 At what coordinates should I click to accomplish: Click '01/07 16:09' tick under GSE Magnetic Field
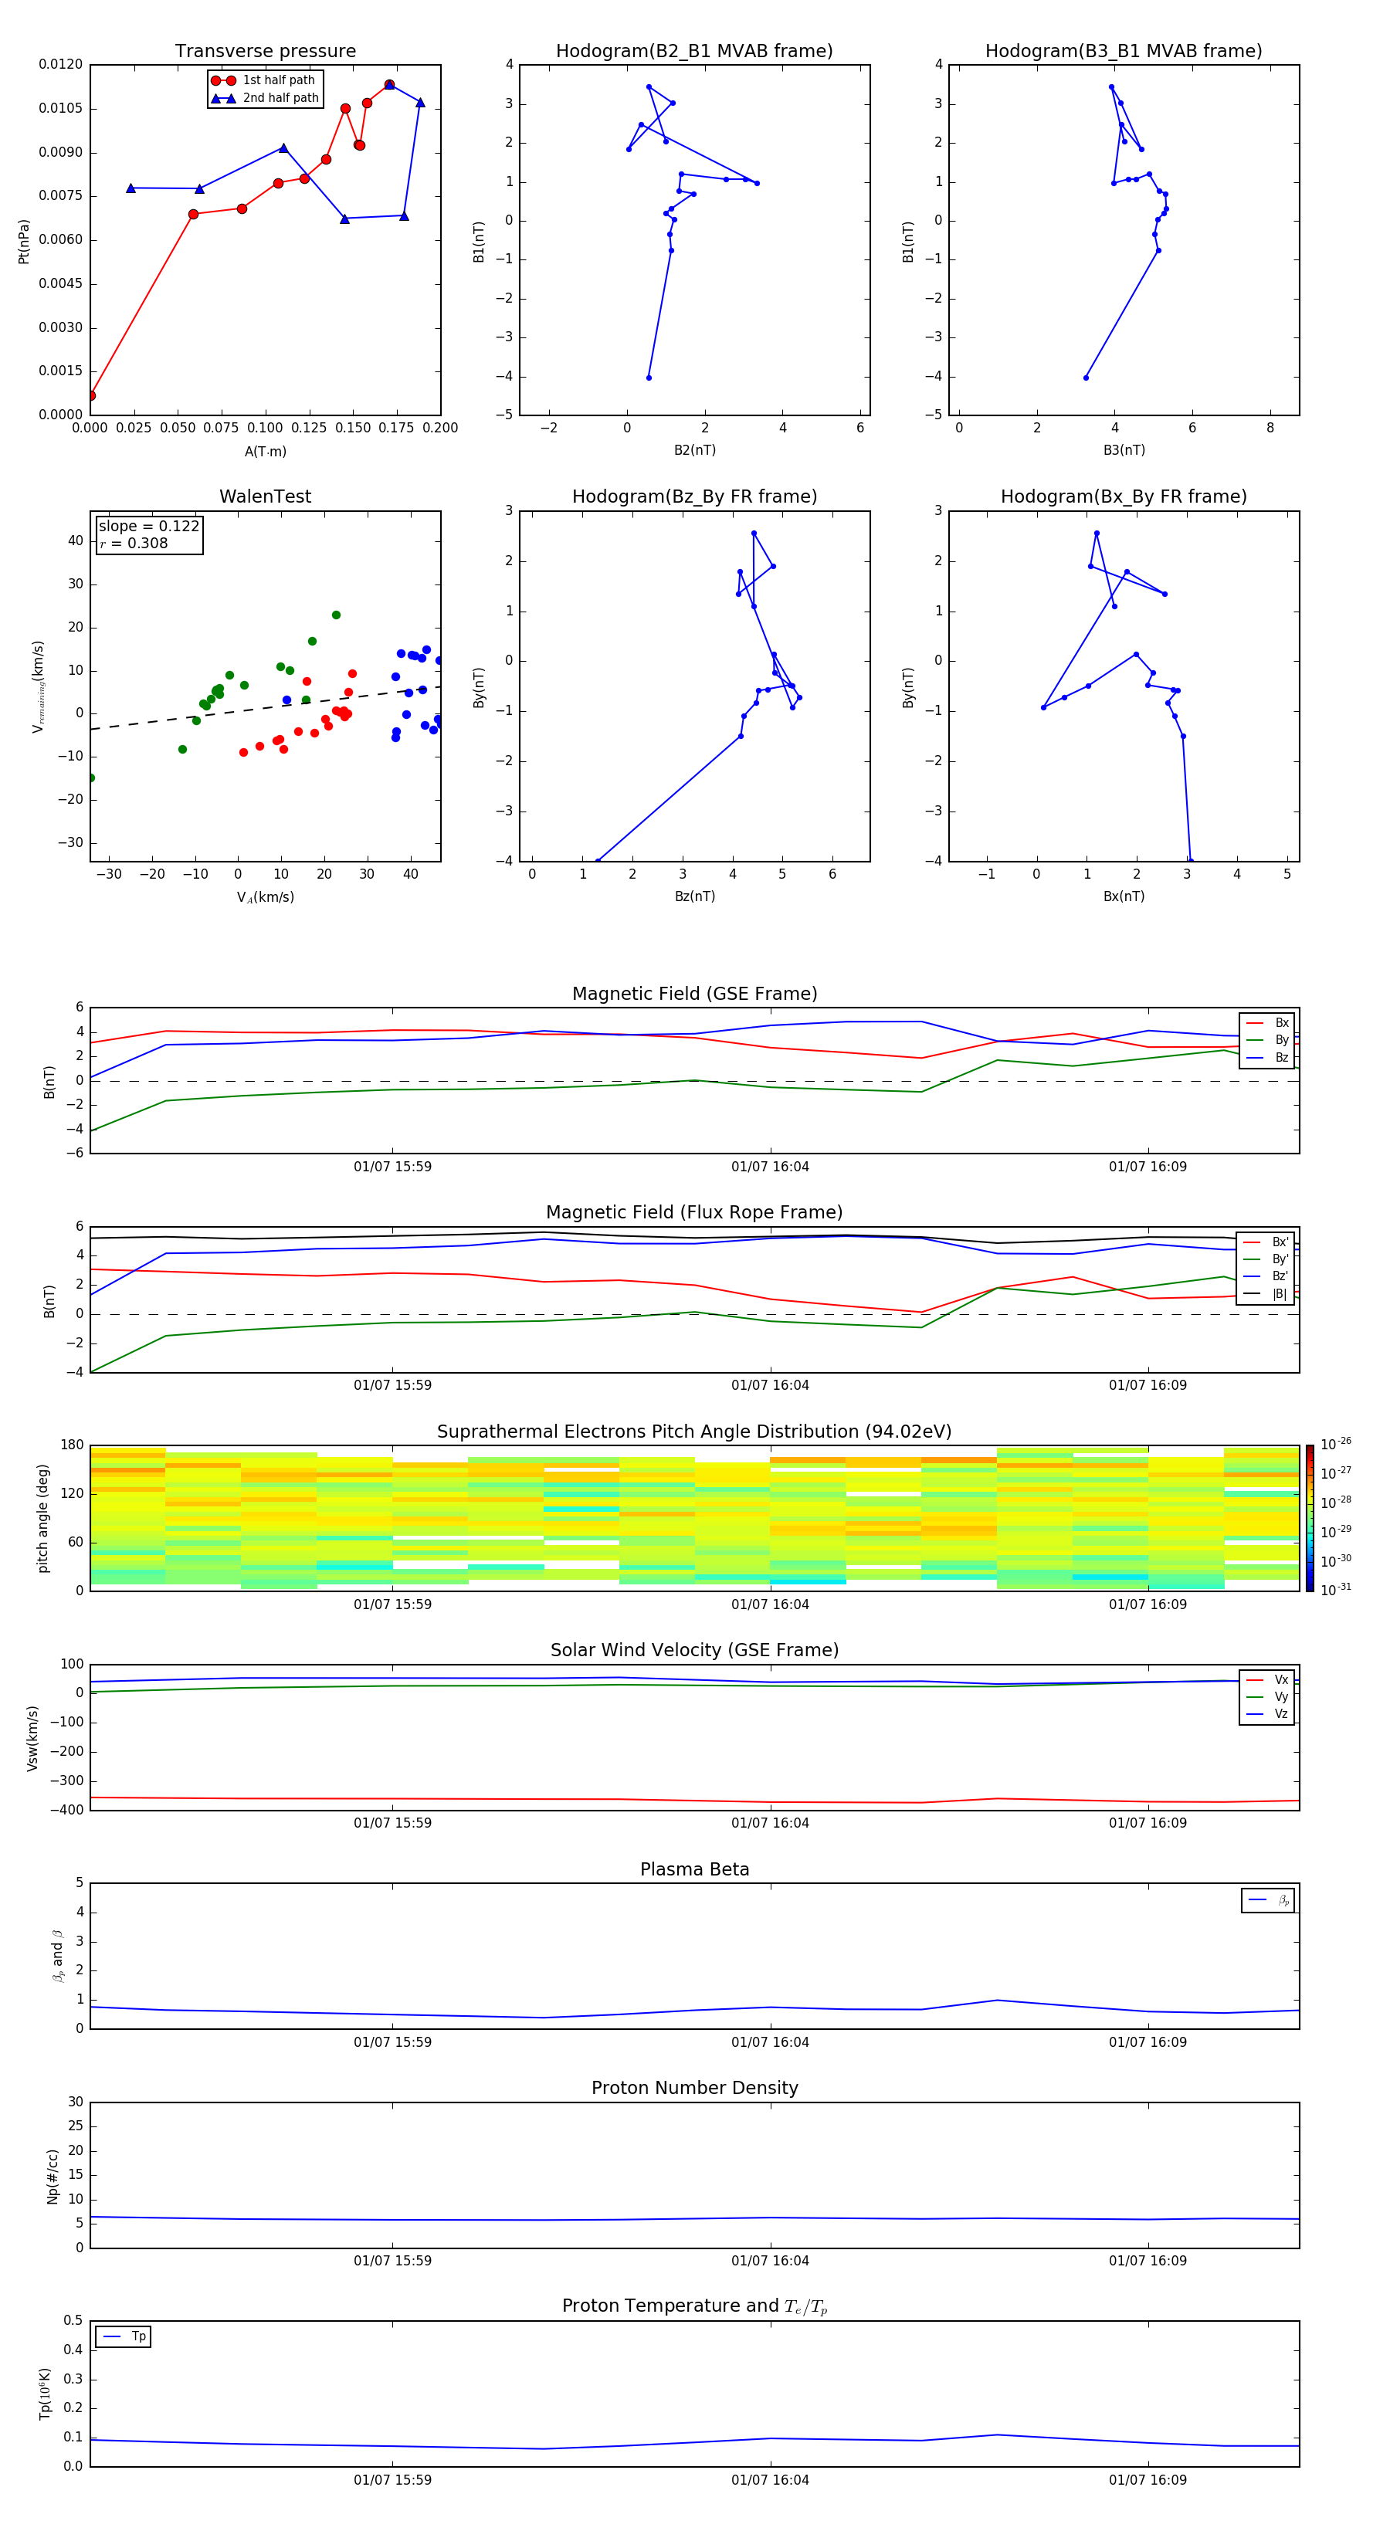point(1148,1166)
